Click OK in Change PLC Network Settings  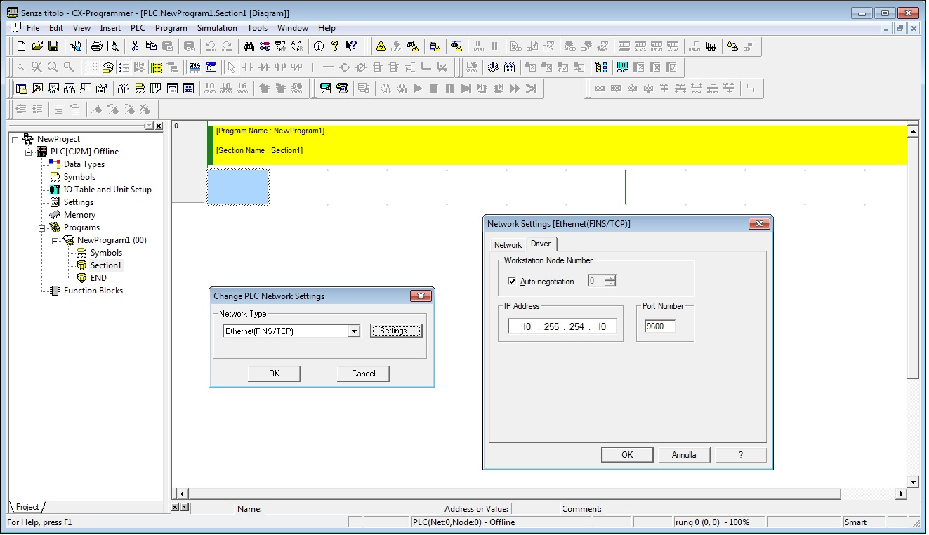[x=274, y=374]
